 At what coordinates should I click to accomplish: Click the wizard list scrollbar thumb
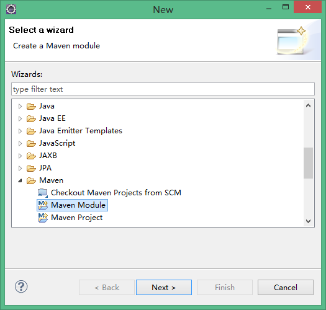pyautogui.click(x=308, y=163)
